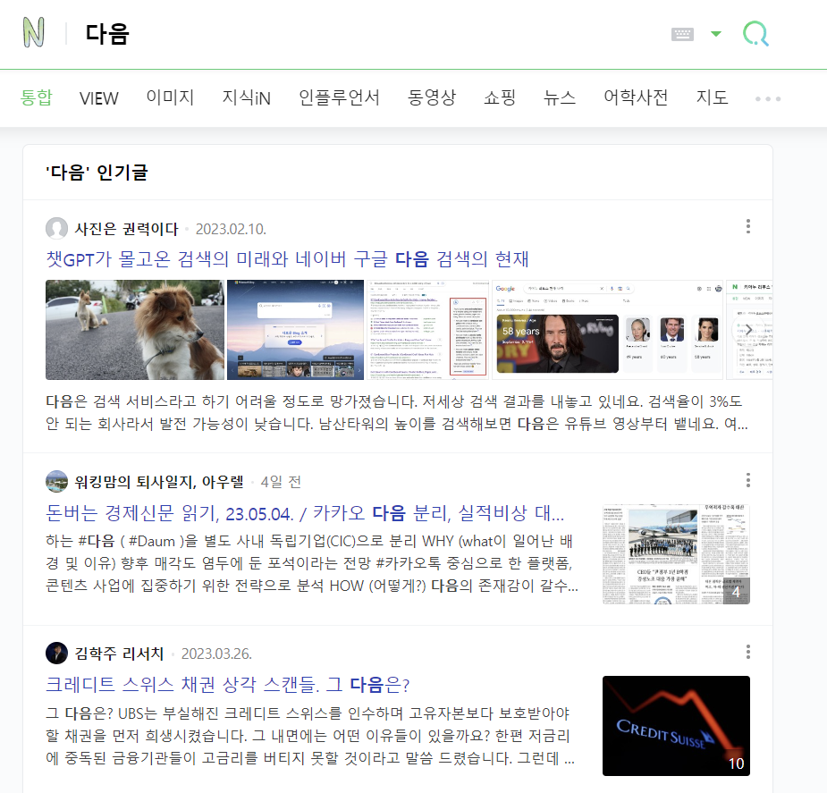The width and height of the screenshot is (827, 793).
Task: Open options menu for 워킹맘의 퇴사일지 post
Action: click(748, 480)
